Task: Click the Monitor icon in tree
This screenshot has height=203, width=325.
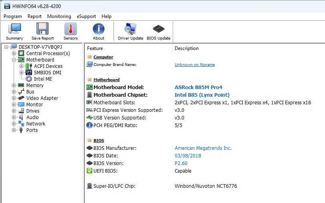Action: [21, 104]
